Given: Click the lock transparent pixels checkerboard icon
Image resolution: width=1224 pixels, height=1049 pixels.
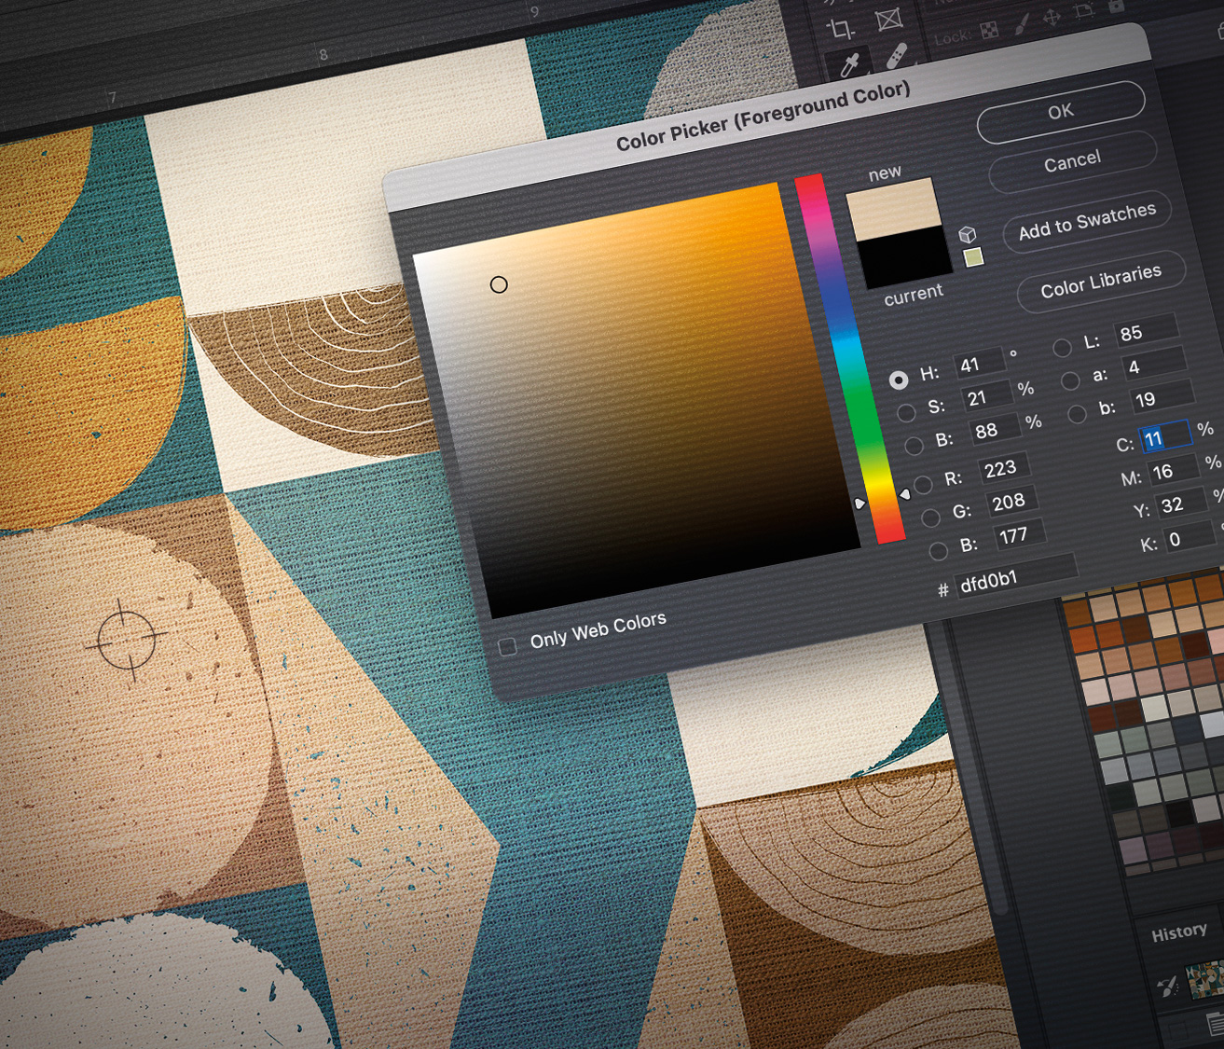Looking at the screenshot, I should 989,31.
